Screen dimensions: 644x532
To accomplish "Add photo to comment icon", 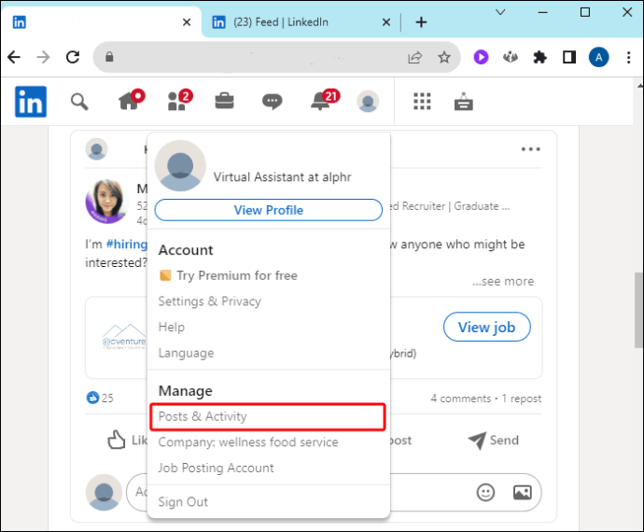I will click(x=523, y=492).
